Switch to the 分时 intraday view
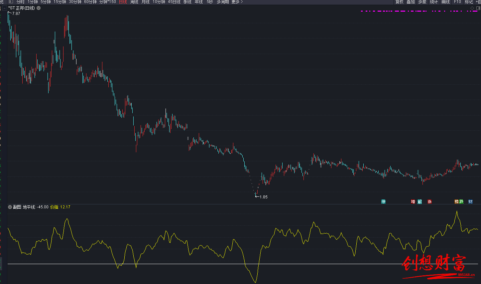Viewport: 481px width, 284px height. tap(20, 2)
